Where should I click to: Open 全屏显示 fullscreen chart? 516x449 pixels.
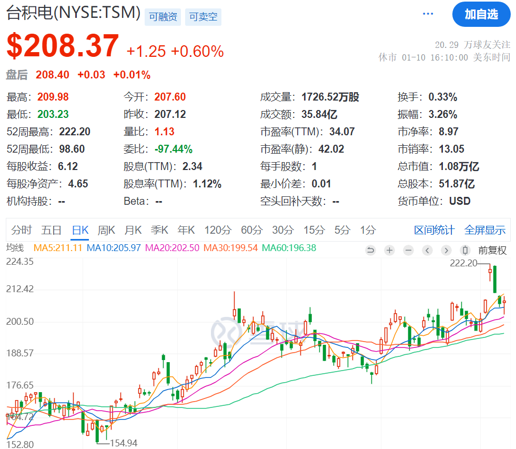485,230
